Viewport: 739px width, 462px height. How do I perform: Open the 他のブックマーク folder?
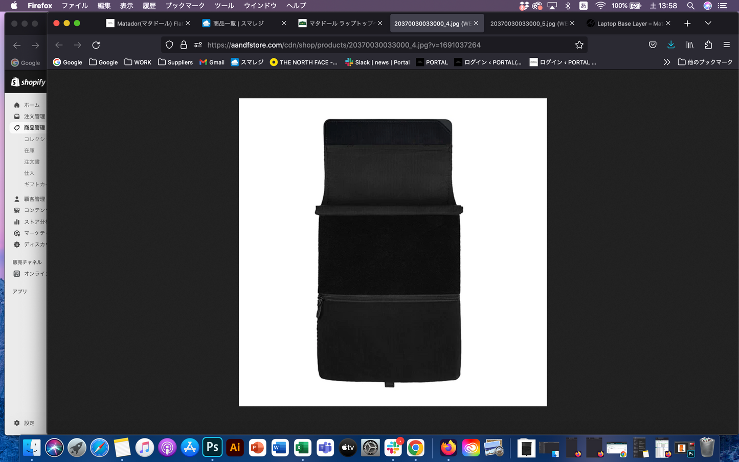pos(705,62)
